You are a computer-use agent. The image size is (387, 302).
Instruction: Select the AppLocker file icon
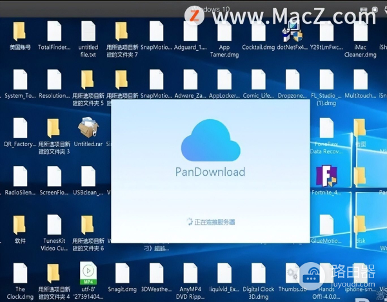(224, 80)
